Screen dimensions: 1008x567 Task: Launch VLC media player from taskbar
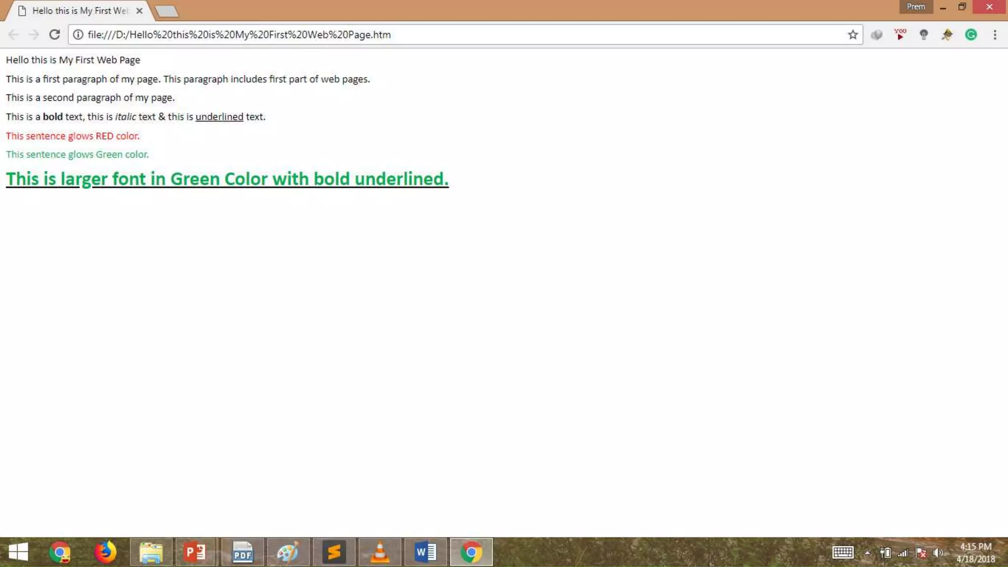(379, 552)
